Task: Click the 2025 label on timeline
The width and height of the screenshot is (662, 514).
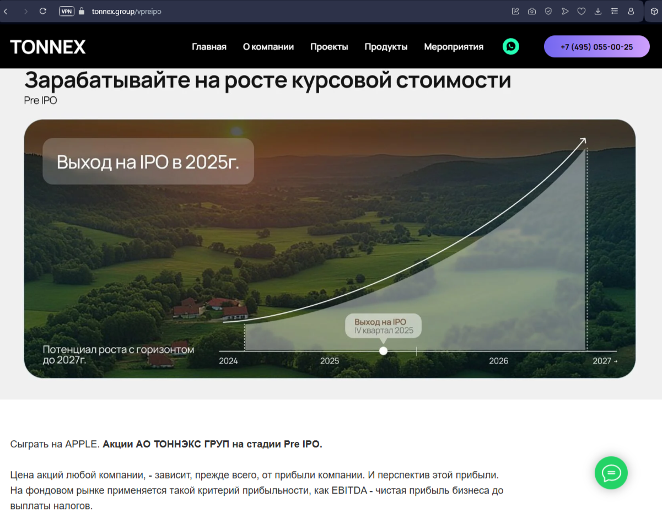Action: click(x=330, y=361)
